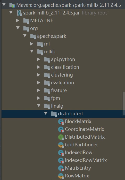Image resolution: width=125 pixels, height=180 pixels.
Task: Open the IndexedRow class name
Action: point(79,152)
